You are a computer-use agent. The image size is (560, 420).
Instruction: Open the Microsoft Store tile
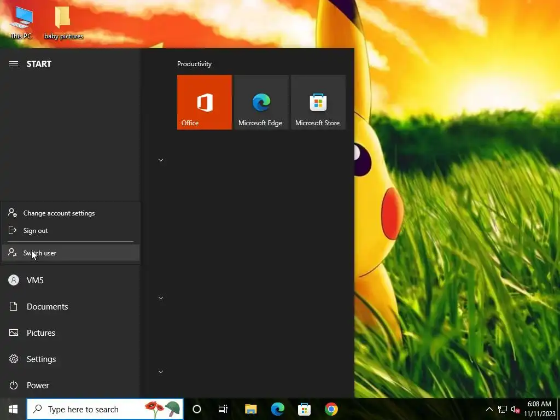[318, 102]
